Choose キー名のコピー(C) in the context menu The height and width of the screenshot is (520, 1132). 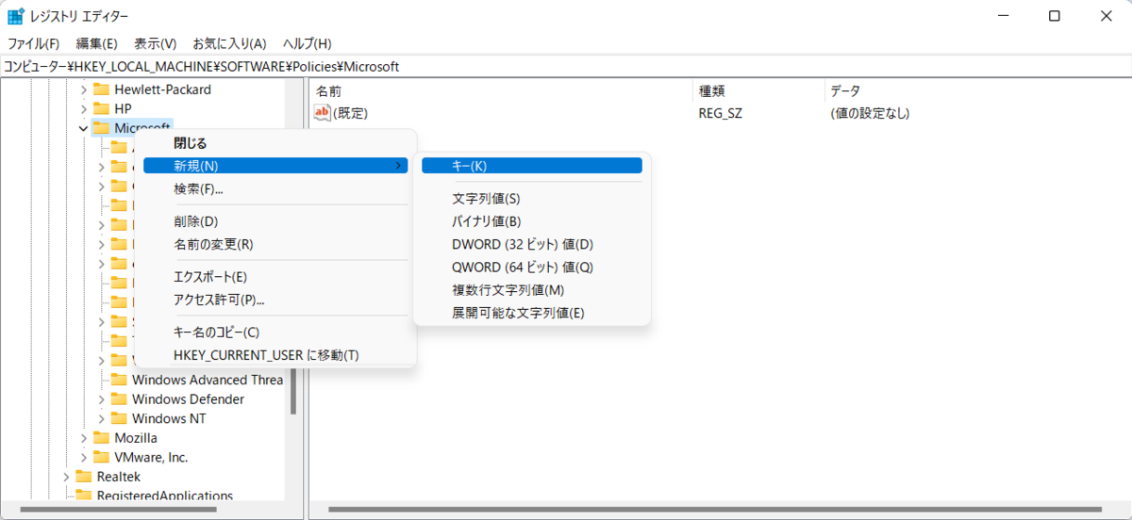pos(275,333)
